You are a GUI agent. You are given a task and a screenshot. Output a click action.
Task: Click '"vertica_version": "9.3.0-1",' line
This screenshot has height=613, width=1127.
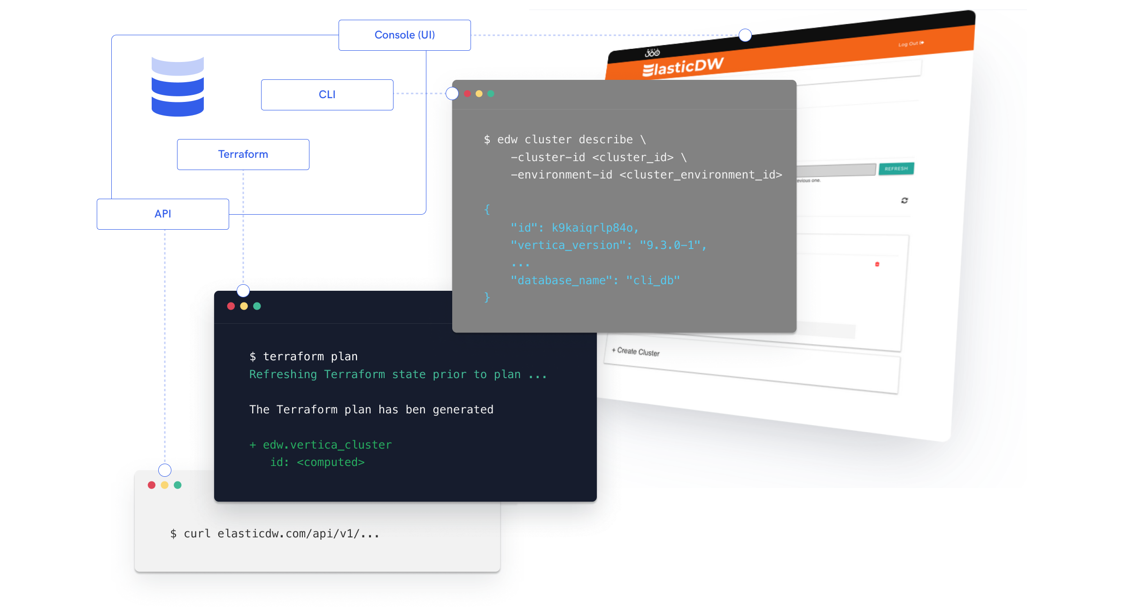pos(609,245)
